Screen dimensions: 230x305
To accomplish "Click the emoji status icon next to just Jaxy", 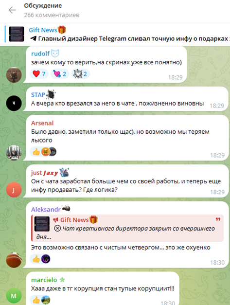I will pos(64,173).
